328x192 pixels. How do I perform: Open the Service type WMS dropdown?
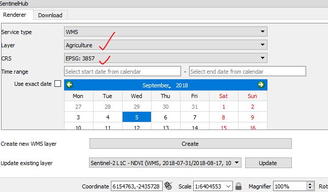point(165,32)
